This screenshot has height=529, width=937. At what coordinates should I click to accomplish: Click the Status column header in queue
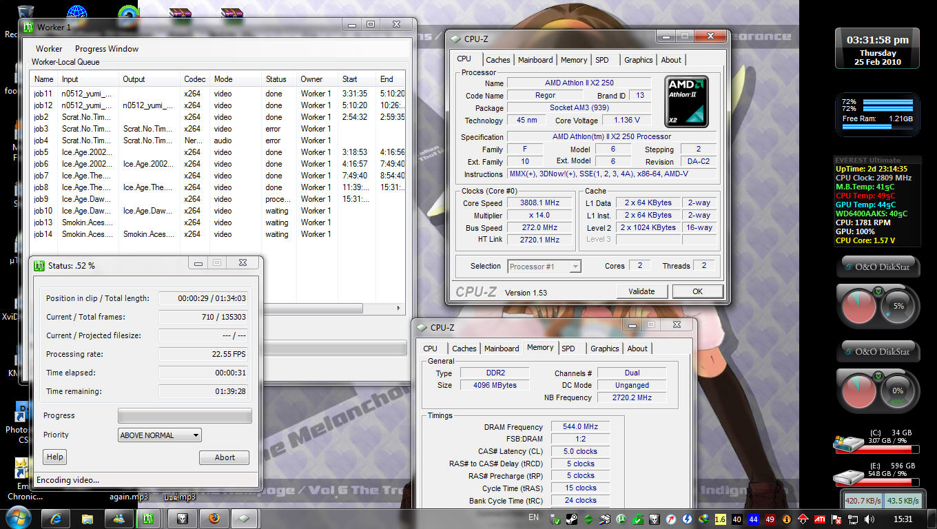[280, 79]
